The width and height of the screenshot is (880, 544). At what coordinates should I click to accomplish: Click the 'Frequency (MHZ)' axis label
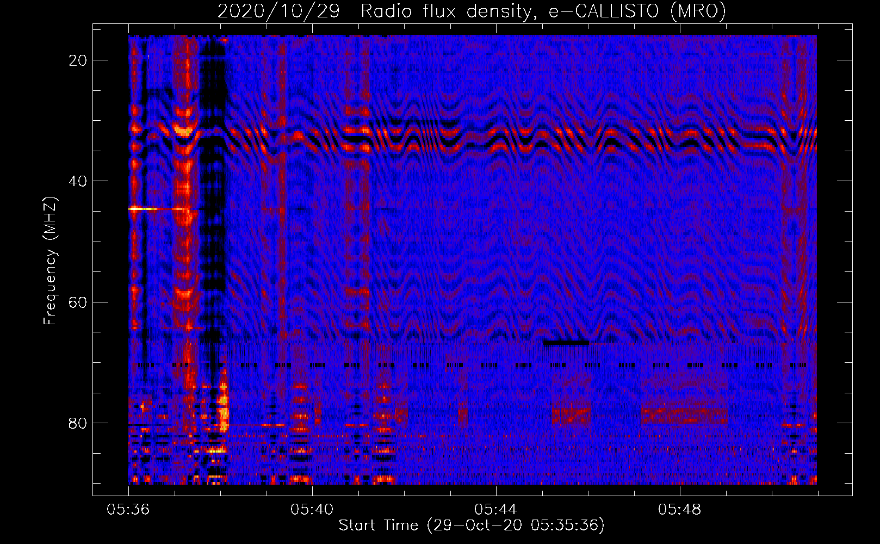coord(50,261)
